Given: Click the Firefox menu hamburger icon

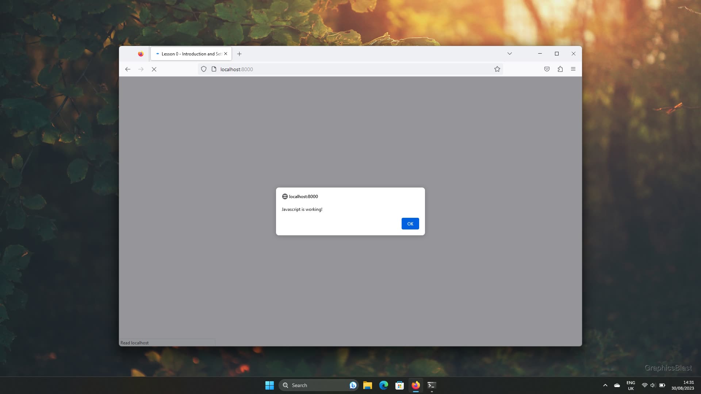Looking at the screenshot, I should tap(573, 69).
